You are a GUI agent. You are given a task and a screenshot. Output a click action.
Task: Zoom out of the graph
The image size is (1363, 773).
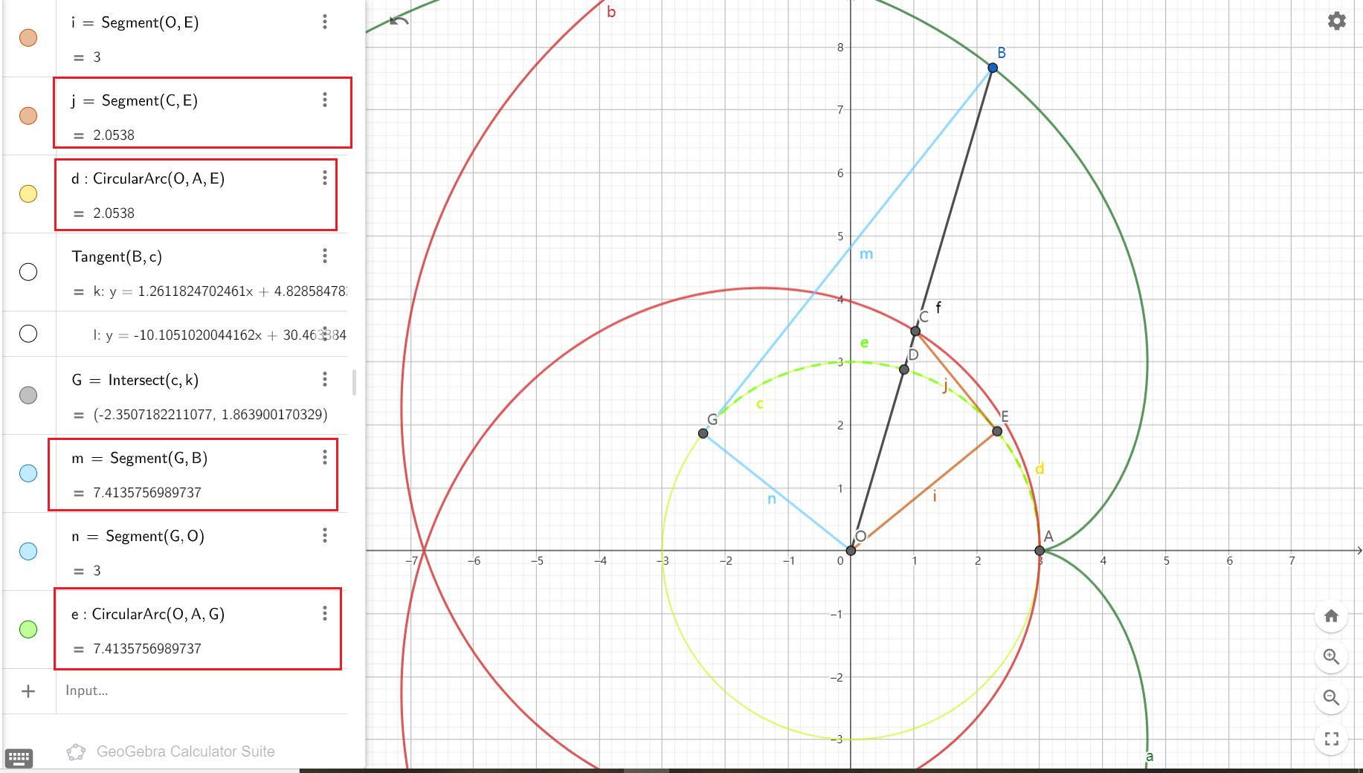[1331, 698]
